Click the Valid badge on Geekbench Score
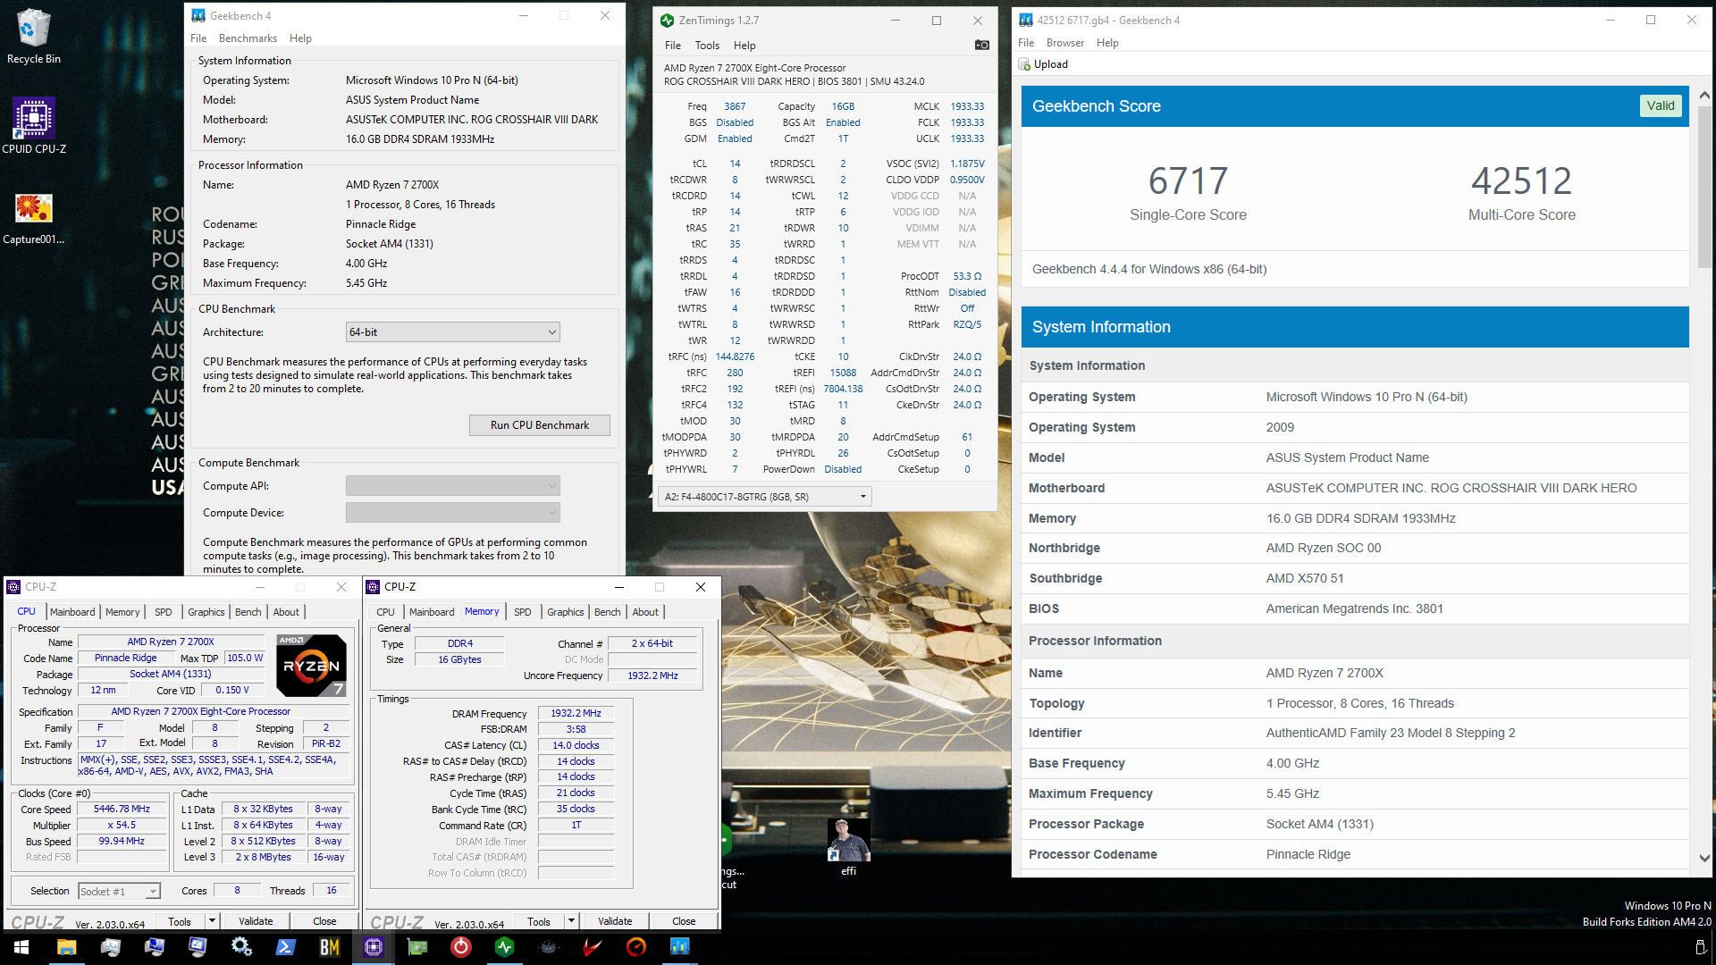 coord(1661,105)
